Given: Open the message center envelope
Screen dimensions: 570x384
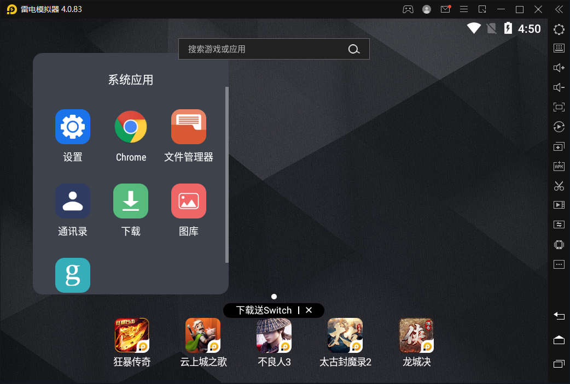Looking at the screenshot, I should (445, 9).
